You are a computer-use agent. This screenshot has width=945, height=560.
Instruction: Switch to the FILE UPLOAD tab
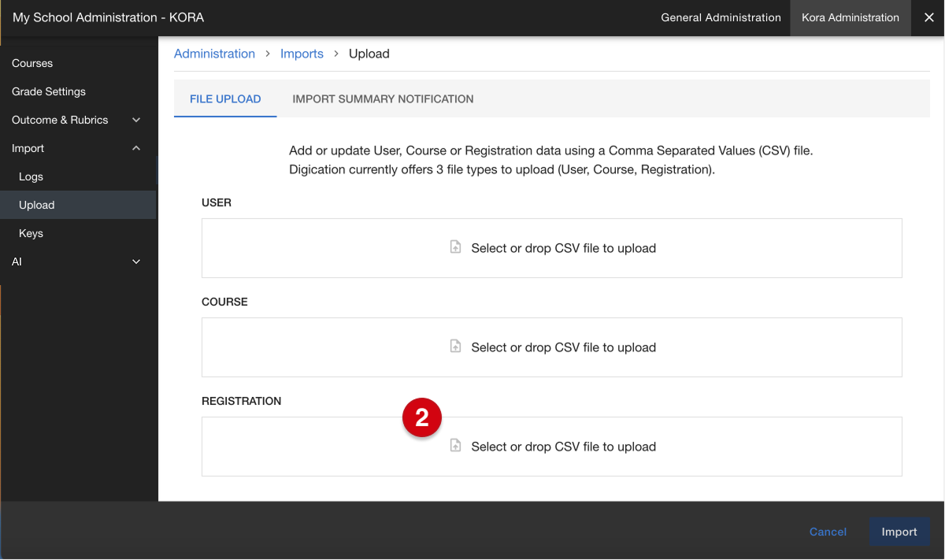click(225, 99)
